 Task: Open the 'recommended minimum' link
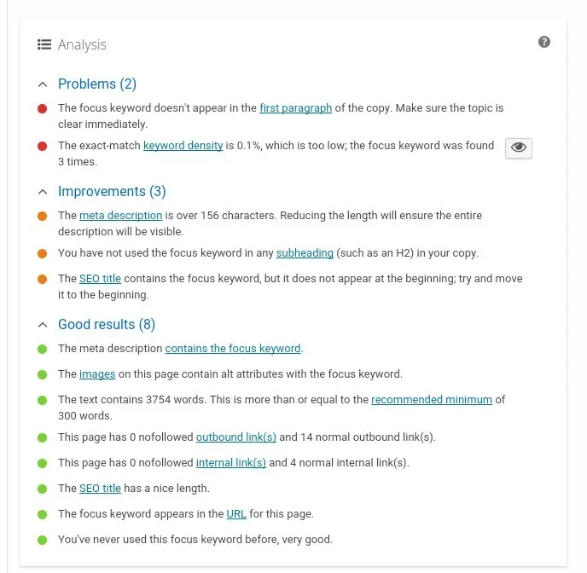pyautogui.click(x=432, y=400)
